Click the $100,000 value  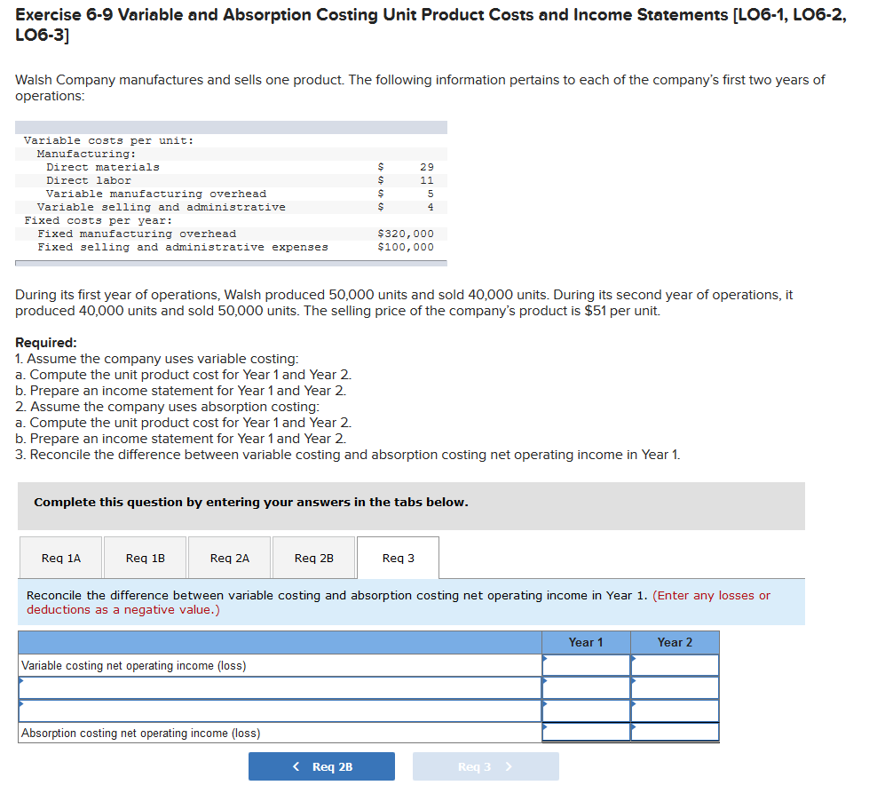tap(406, 247)
